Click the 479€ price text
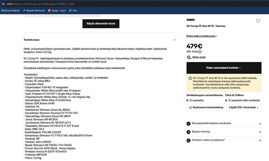The width and height of the screenshot is (269, 161). click(194, 46)
